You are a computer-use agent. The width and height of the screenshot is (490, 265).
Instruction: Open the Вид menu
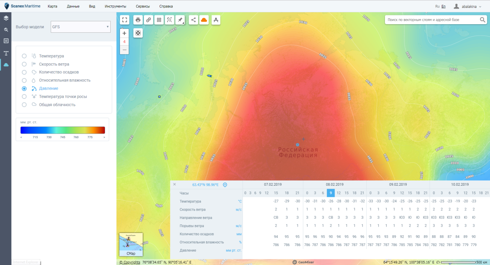[92, 6]
